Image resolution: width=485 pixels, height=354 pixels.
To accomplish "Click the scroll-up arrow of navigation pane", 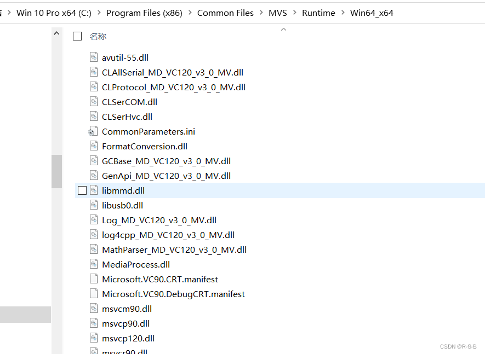I will (x=56, y=33).
